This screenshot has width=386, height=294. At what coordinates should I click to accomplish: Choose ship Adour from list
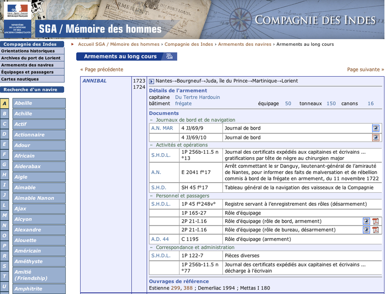coord(39,146)
